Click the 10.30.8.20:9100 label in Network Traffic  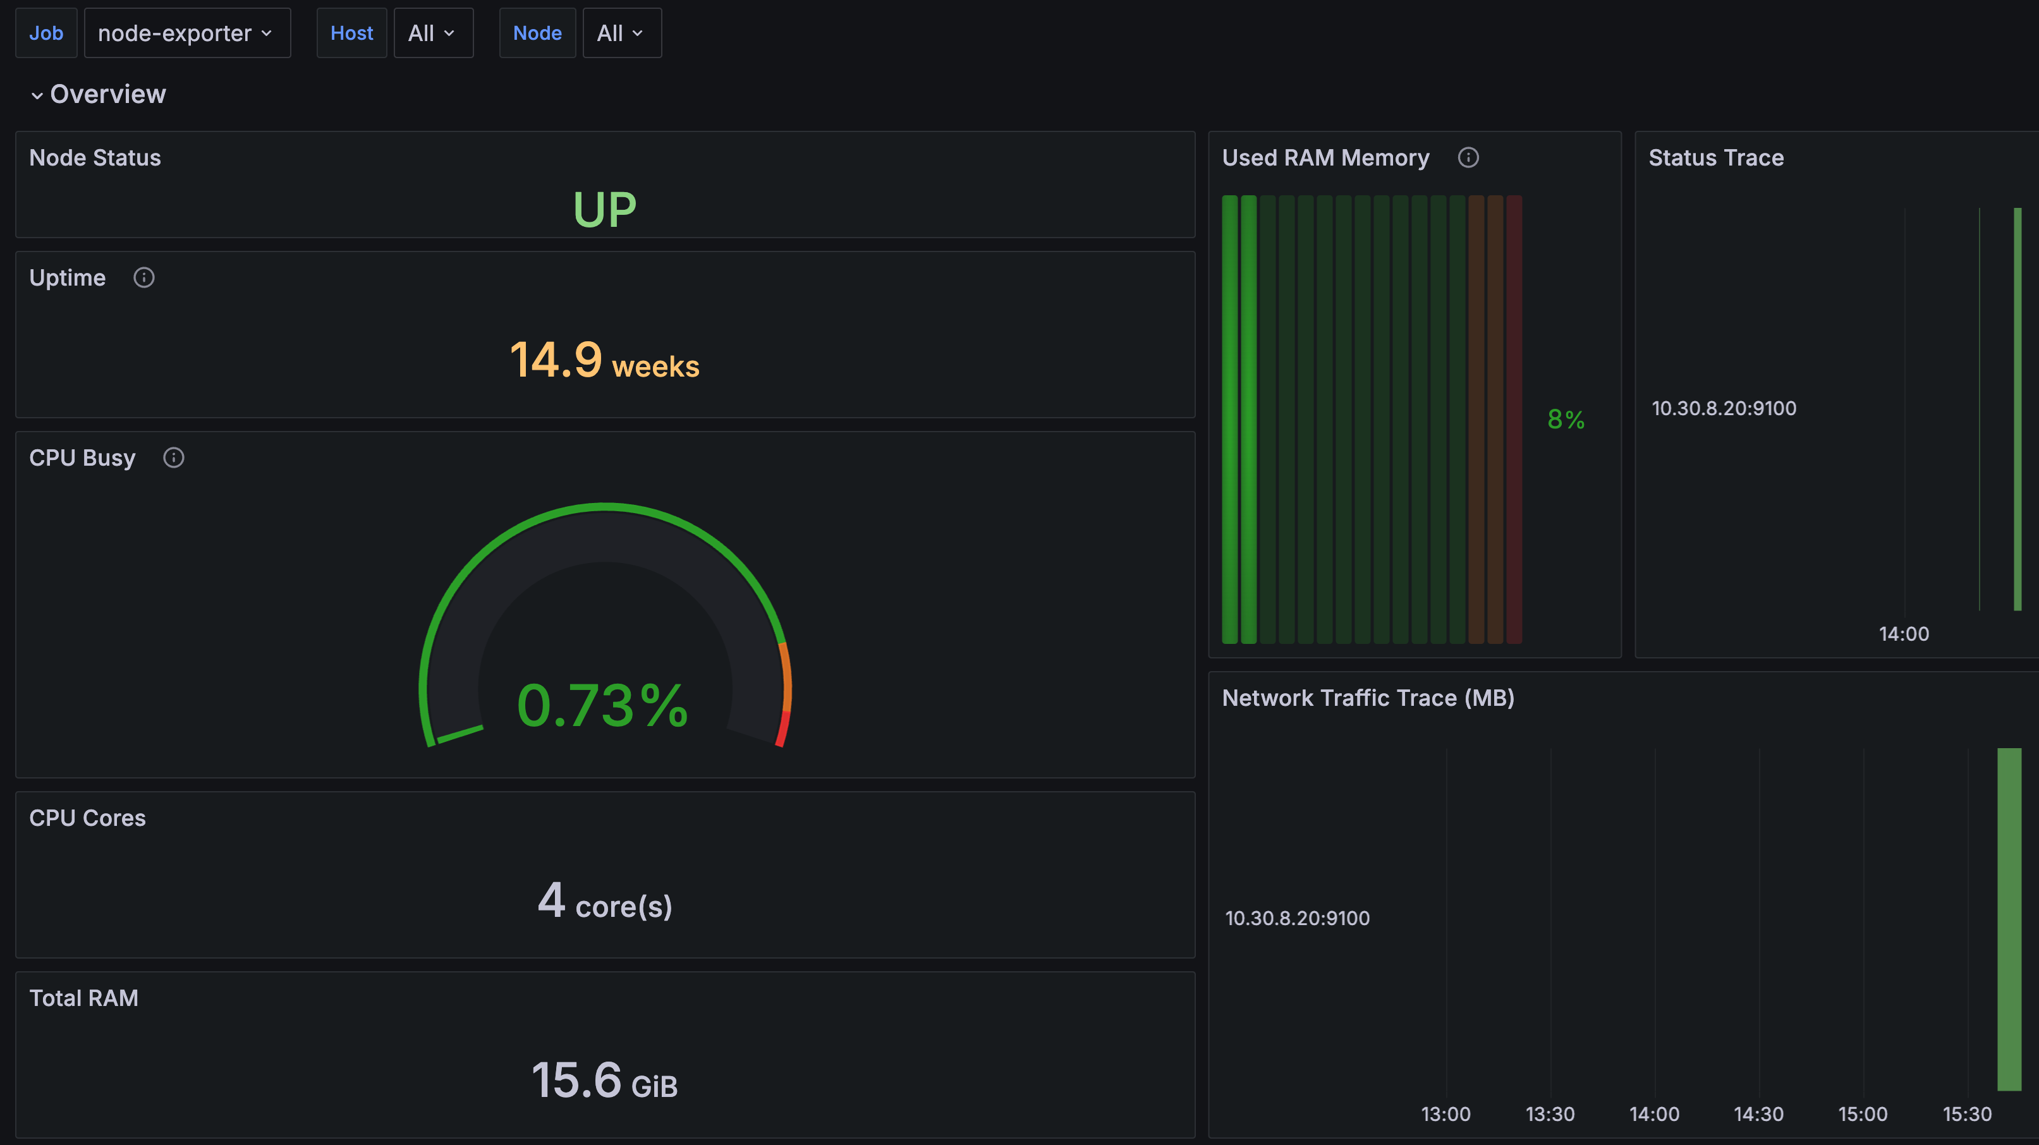click(x=1296, y=918)
